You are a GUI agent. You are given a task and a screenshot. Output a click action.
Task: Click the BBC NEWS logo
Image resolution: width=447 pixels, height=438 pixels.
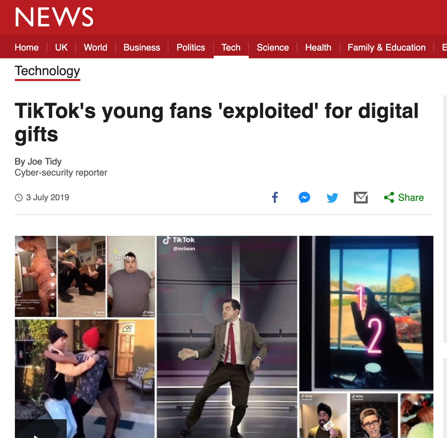tap(54, 17)
